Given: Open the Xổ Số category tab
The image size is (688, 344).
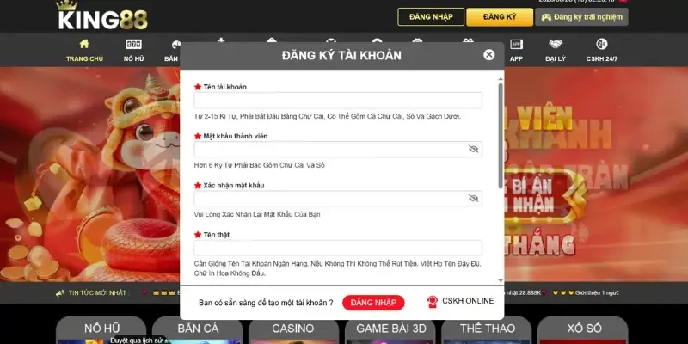Looking at the screenshot, I should pos(583,329).
